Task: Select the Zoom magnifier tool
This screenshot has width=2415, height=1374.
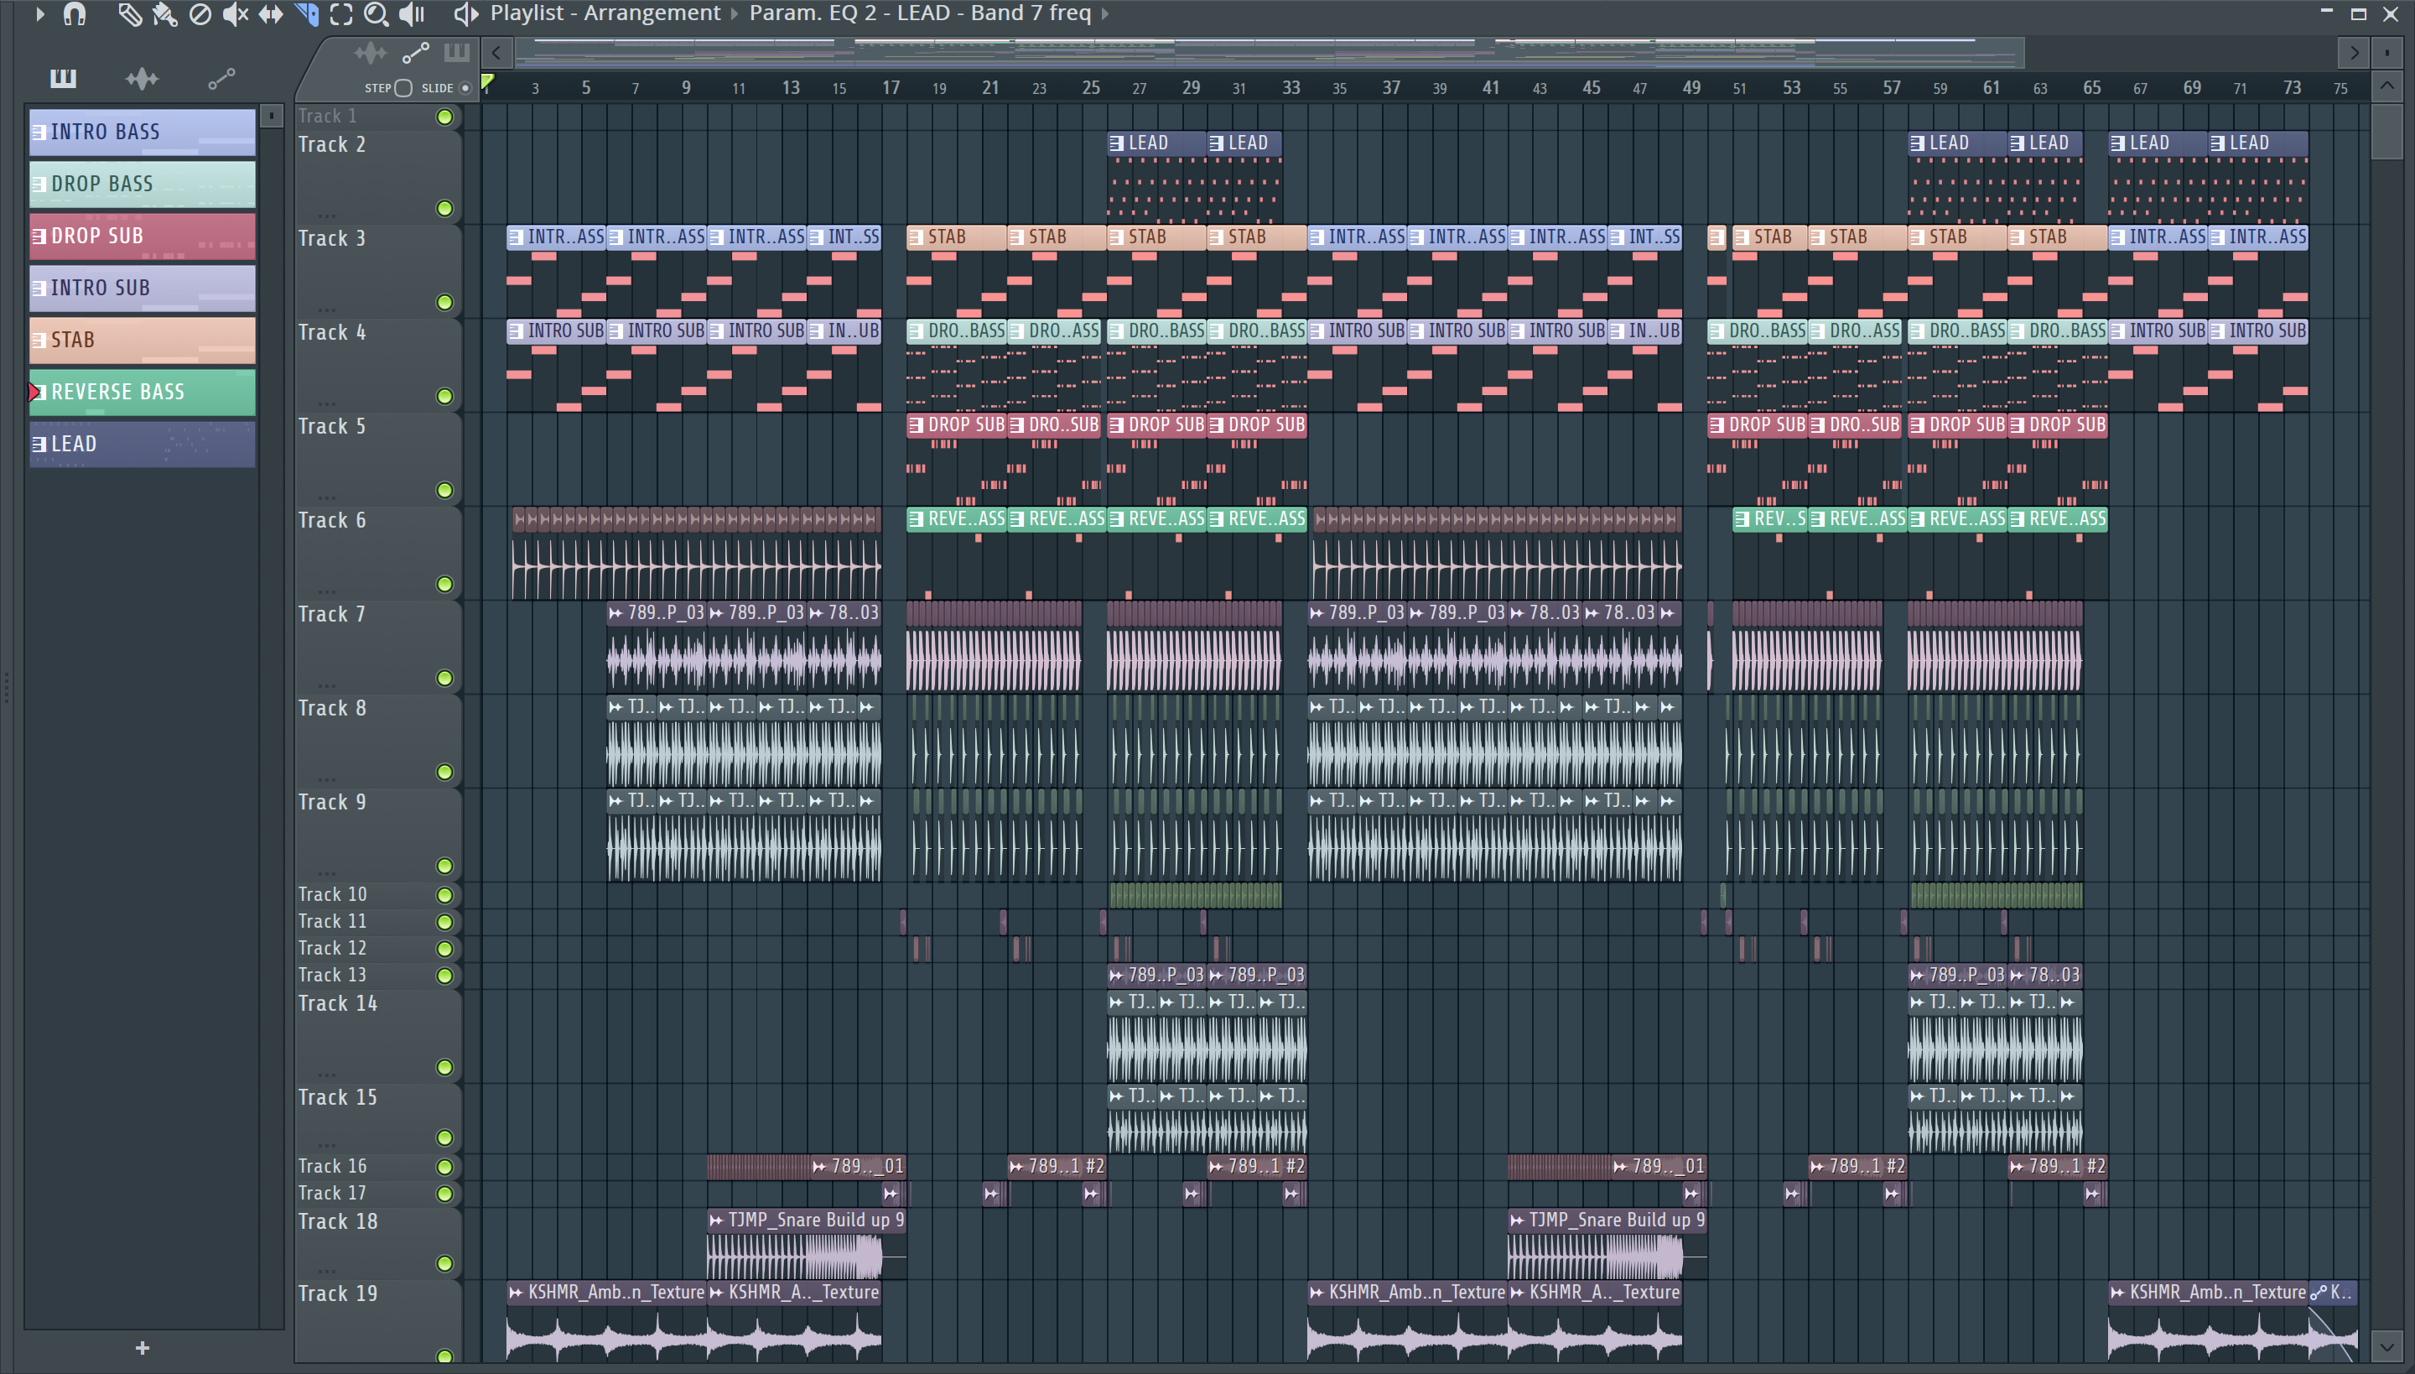Action: point(377,14)
